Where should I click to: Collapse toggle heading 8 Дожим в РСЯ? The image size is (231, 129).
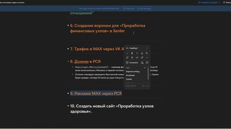click(x=68, y=61)
